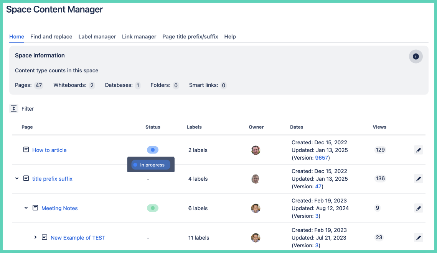437x253 pixels.
Task: Click green status pill for Meeting Notes
Action: 152,208
